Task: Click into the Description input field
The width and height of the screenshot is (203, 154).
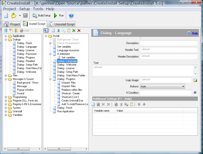Action: [x=169, y=43]
